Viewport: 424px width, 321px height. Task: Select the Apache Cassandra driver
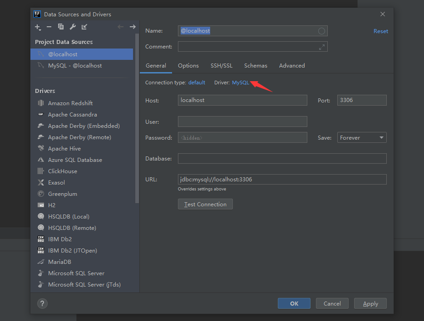[83, 114]
